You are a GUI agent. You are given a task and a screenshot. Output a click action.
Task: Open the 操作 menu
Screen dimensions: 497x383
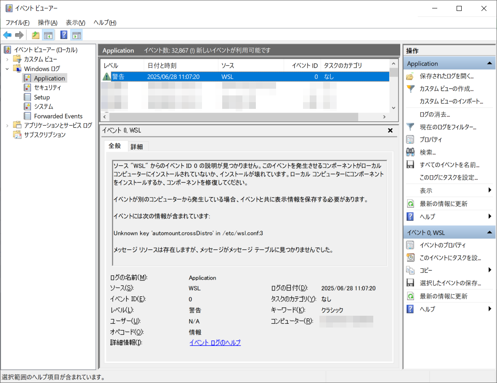tap(47, 23)
